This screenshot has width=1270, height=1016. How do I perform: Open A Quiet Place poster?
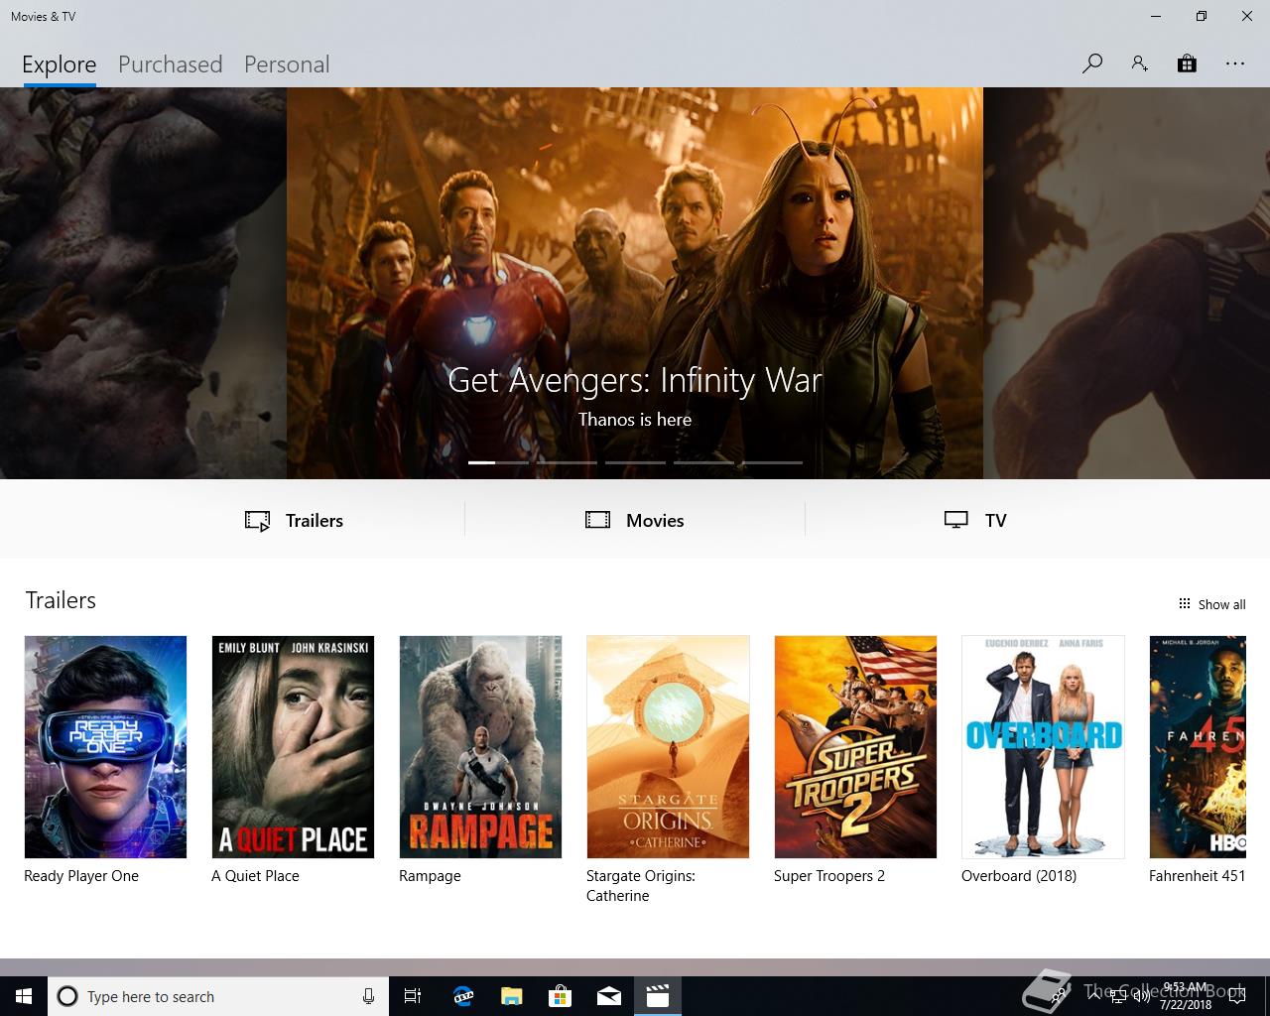coord(293,747)
